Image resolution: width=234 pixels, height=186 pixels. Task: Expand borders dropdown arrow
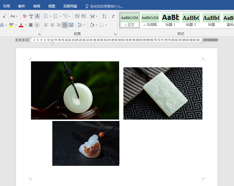point(106,25)
